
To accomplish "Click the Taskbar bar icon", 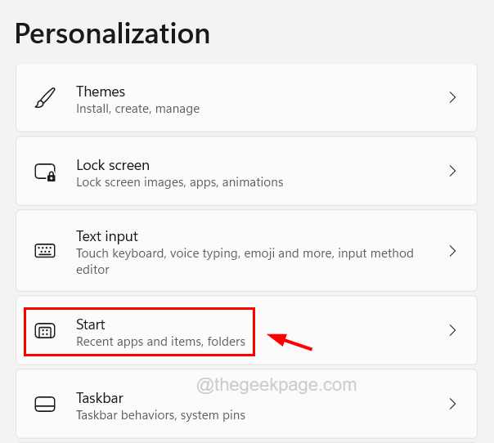I will click(45, 405).
